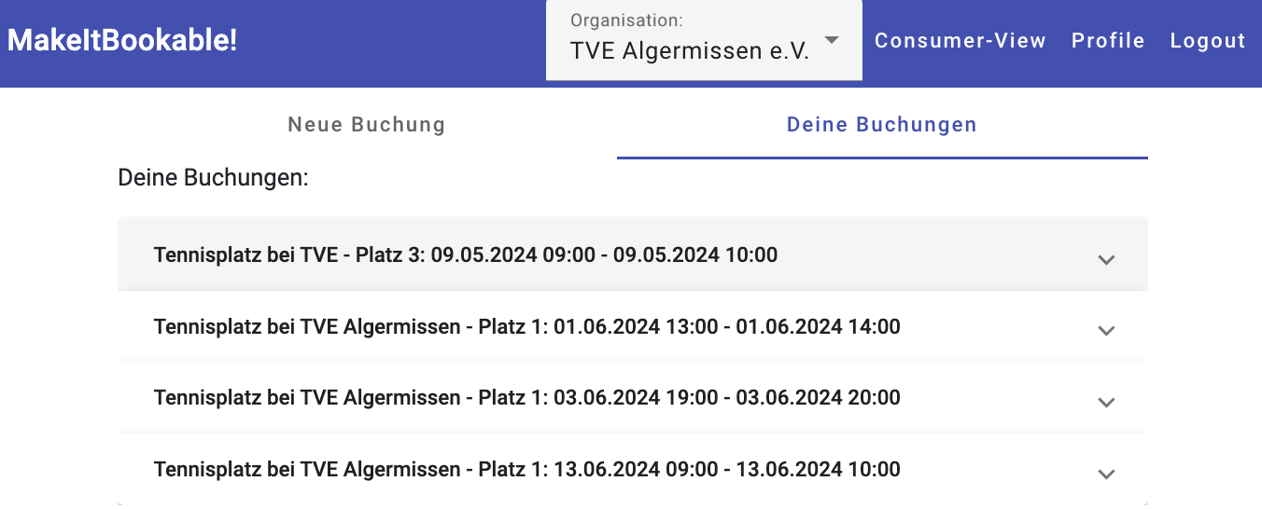Switch to the Neue Buchung tab

pyautogui.click(x=366, y=125)
